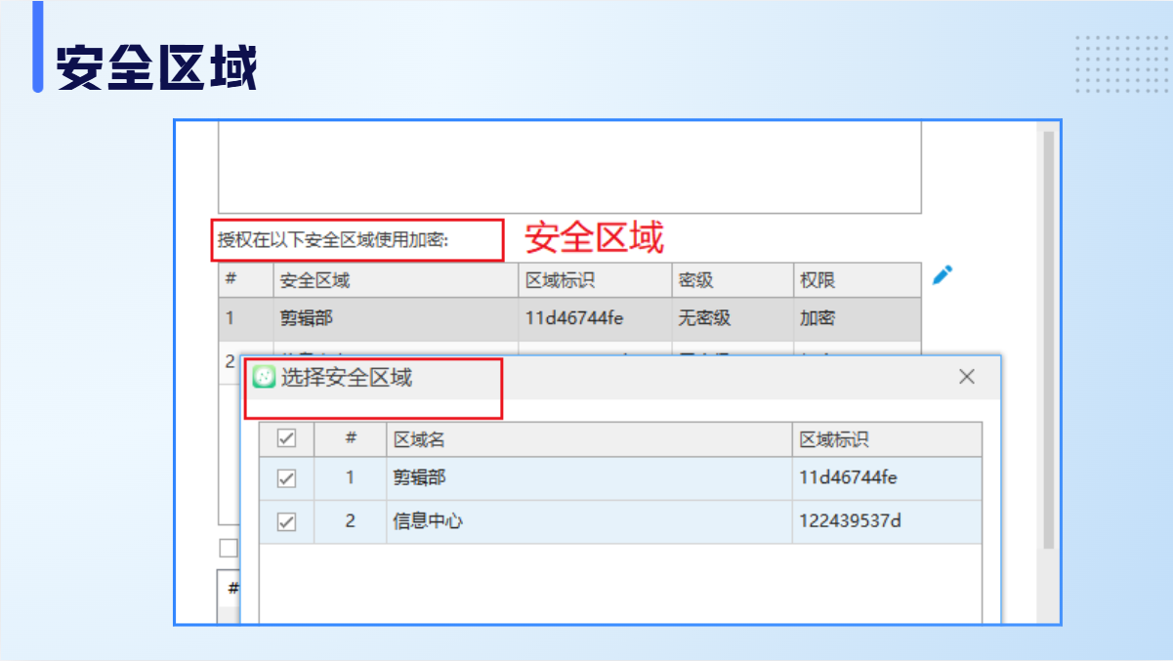
Task: Click the vertical scrollbar on the right
Action: click(1049, 342)
